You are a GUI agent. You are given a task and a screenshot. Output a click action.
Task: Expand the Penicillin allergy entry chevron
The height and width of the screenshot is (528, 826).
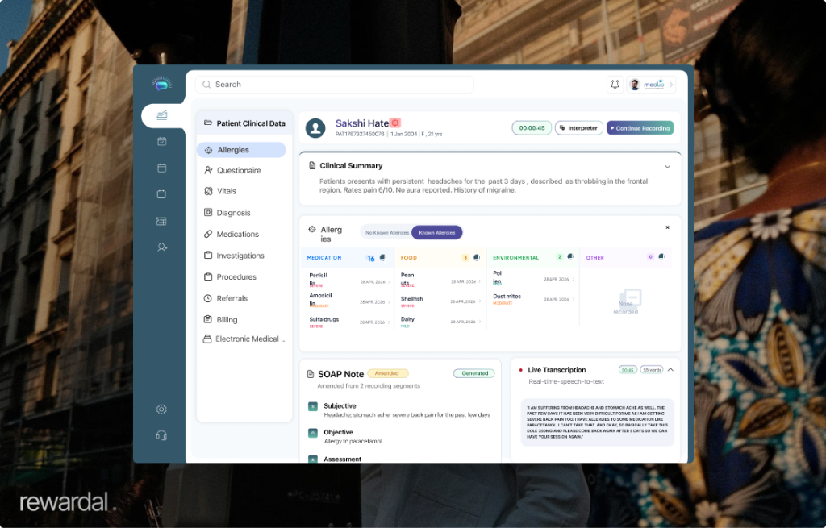pyautogui.click(x=390, y=281)
